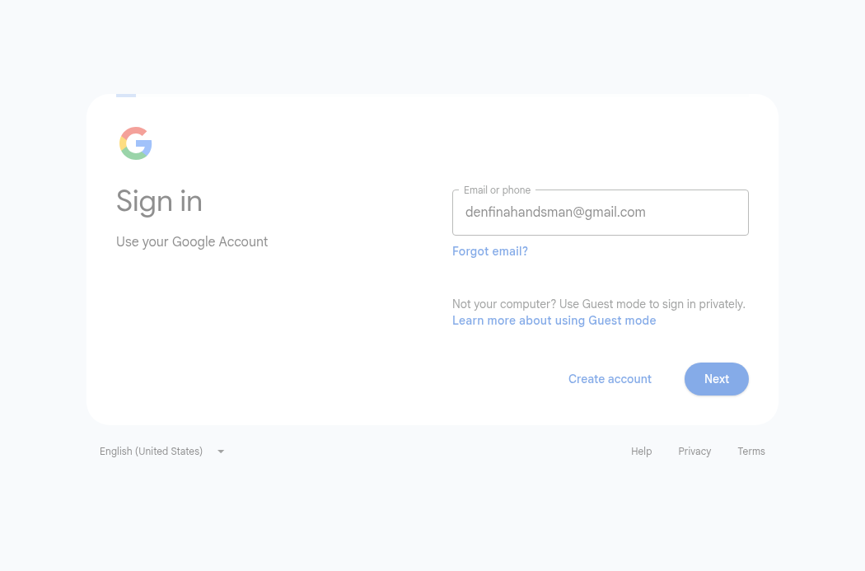Open Learn more about using Guest mode

click(554, 321)
